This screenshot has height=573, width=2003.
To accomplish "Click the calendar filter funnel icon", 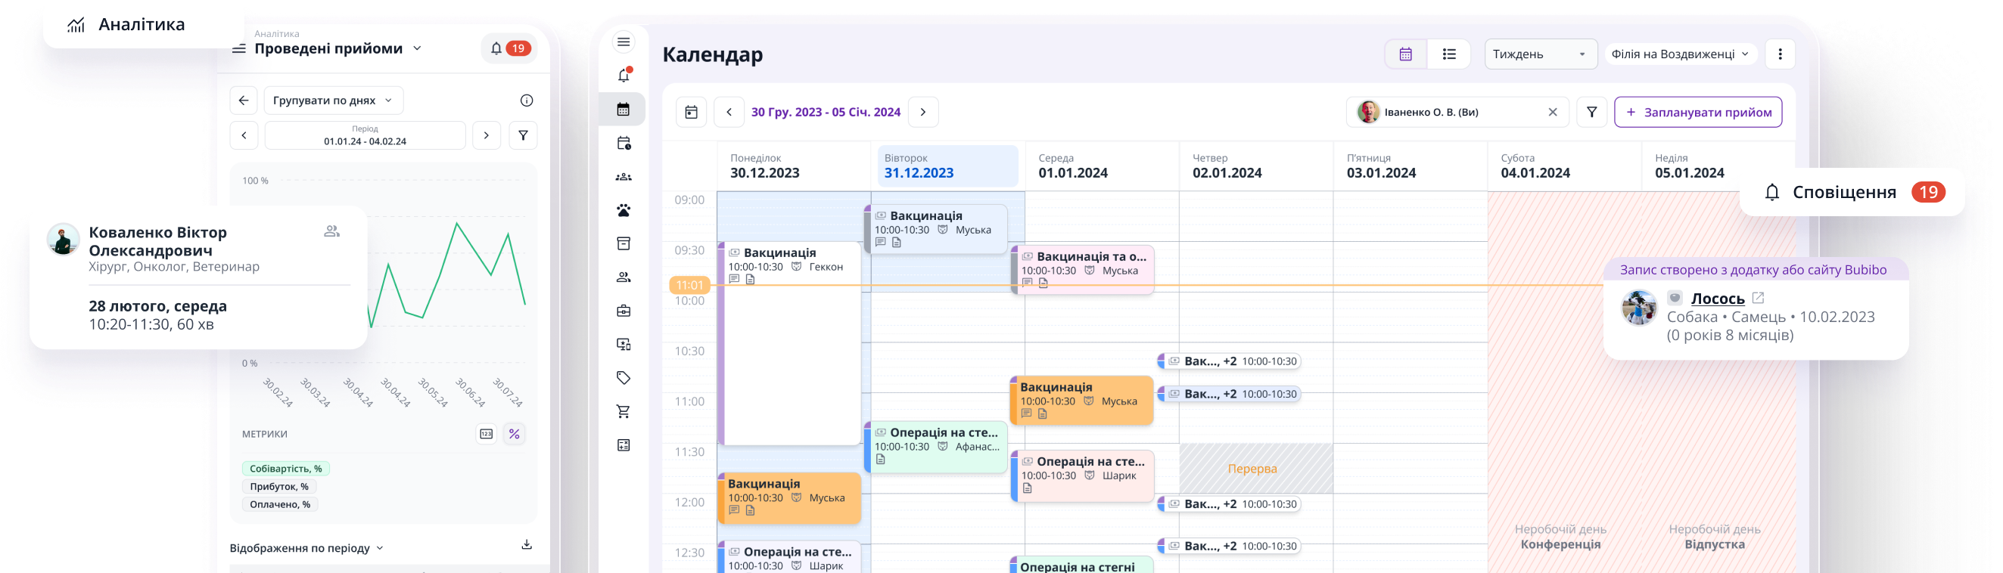I will click(x=1591, y=113).
